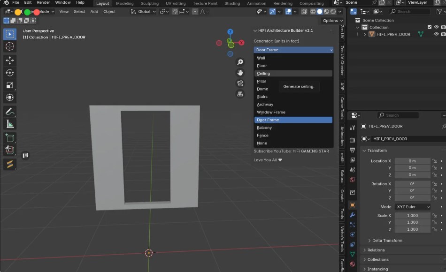Open the Generator dropdown showing Door Frame
Image resolution: width=446 pixels, height=272 pixels.
click(x=293, y=50)
